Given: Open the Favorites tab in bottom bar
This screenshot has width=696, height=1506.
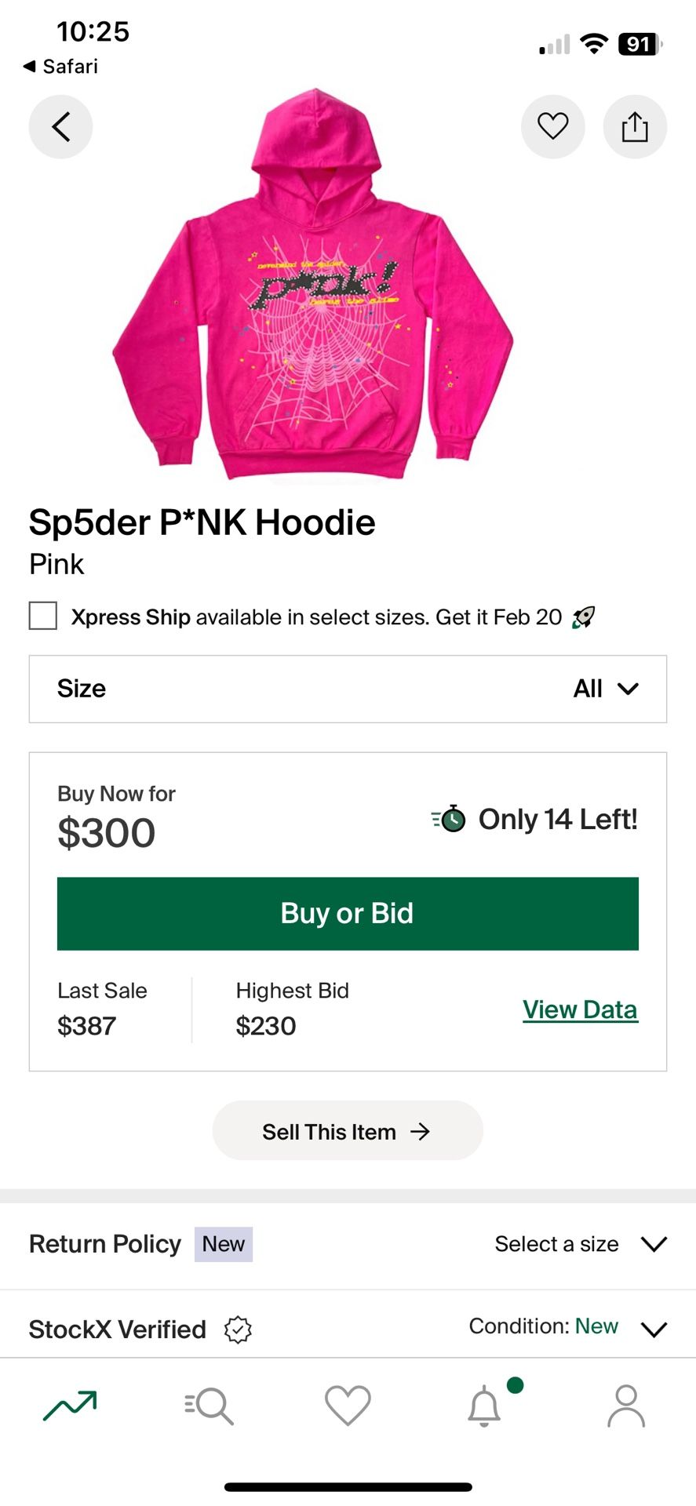Looking at the screenshot, I should click(x=348, y=1406).
